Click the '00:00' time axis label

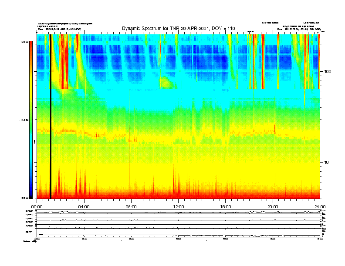tap(37, 207)
